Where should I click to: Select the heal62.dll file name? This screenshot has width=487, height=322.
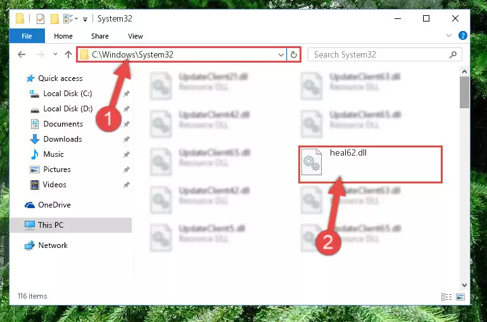coord(348,152)
